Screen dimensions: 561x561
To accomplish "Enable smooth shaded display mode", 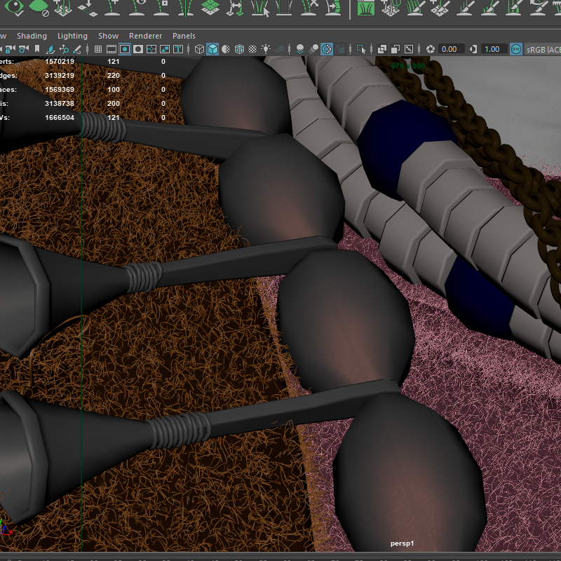I will 212,49.
